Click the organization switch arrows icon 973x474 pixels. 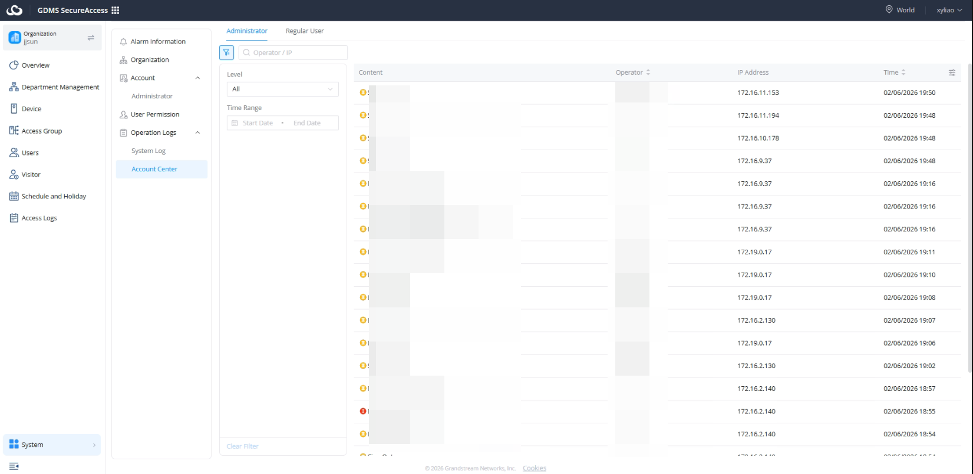tap(91, 38)
